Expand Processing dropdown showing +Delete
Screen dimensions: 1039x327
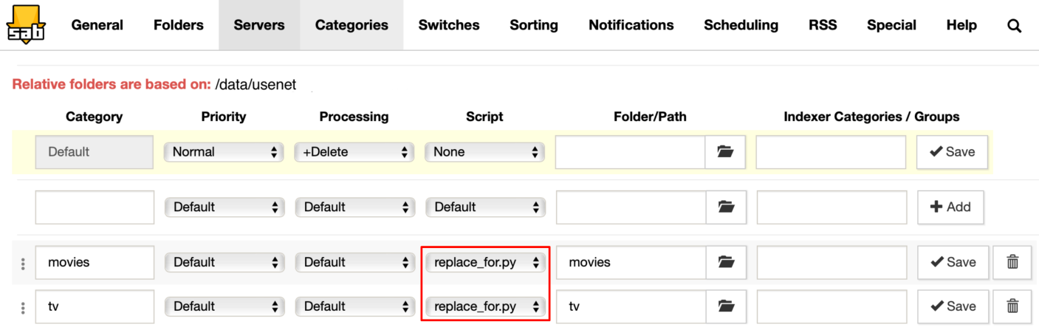click(x=353, y=152)
